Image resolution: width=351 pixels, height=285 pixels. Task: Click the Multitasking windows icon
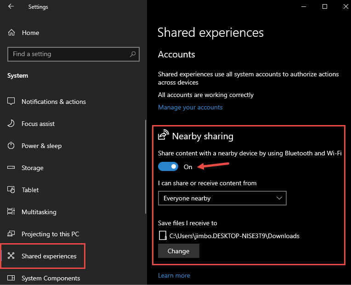tap(11, 211)
